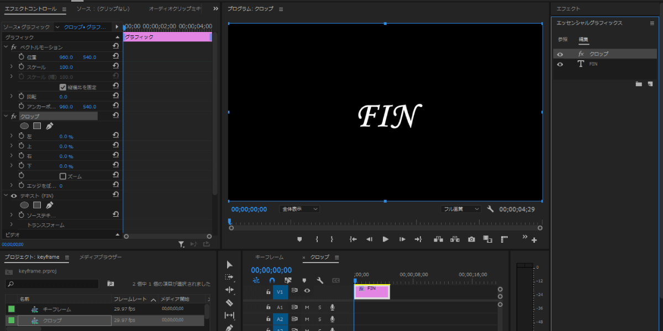The height and width of the screenshot is (331, 663).
Task: Reset the 位置 parameter
Action: pos(116,57)
